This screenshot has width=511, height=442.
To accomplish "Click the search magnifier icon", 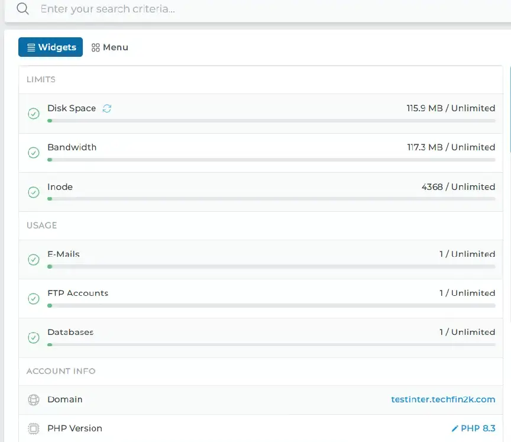I will tap(23, 9).
